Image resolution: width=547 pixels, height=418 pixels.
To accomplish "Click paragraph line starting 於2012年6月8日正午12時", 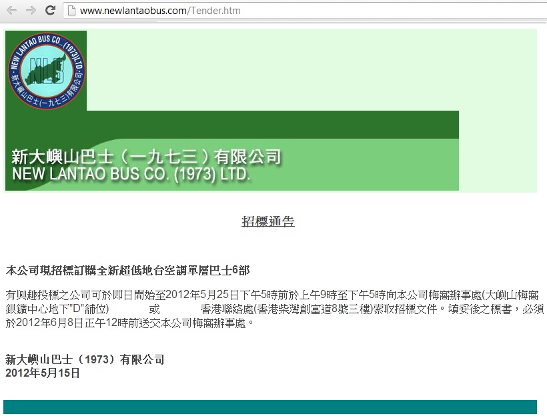I will click(x=129, y=323).
